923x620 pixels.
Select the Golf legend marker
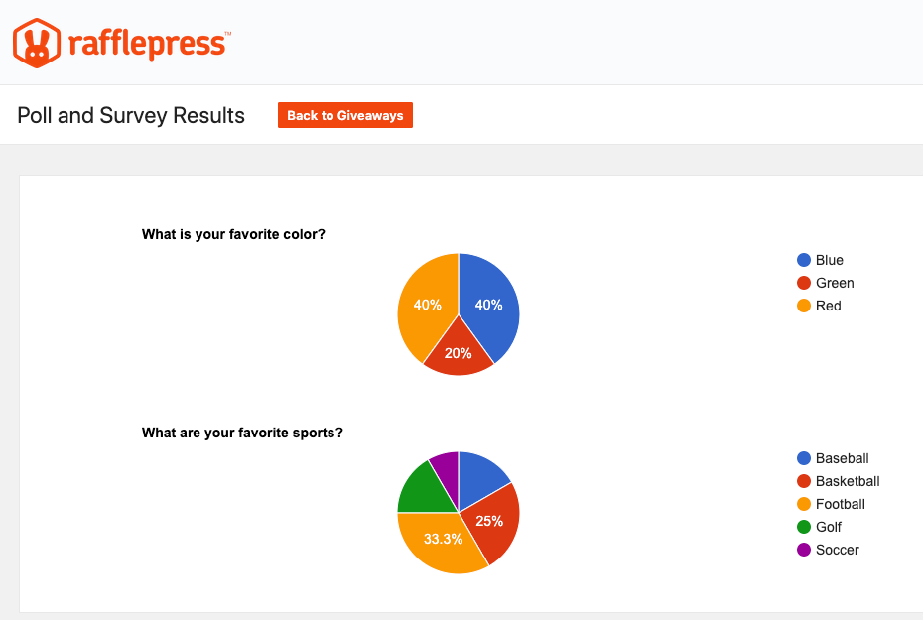point(804,527)
